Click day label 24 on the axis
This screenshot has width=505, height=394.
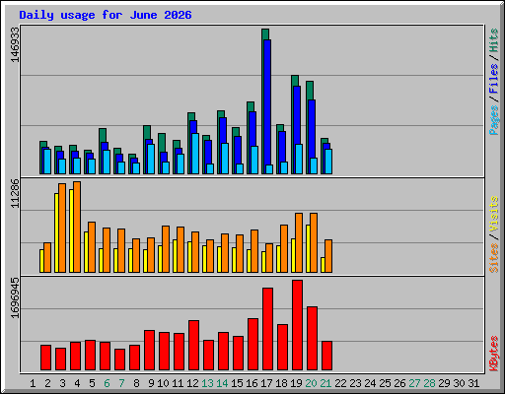[x=370, y=383]
